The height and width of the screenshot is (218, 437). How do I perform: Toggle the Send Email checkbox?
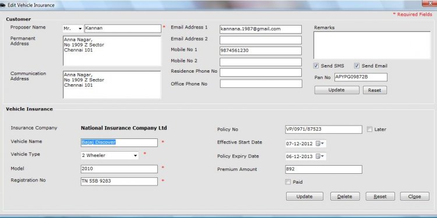[x=357, y=66]
